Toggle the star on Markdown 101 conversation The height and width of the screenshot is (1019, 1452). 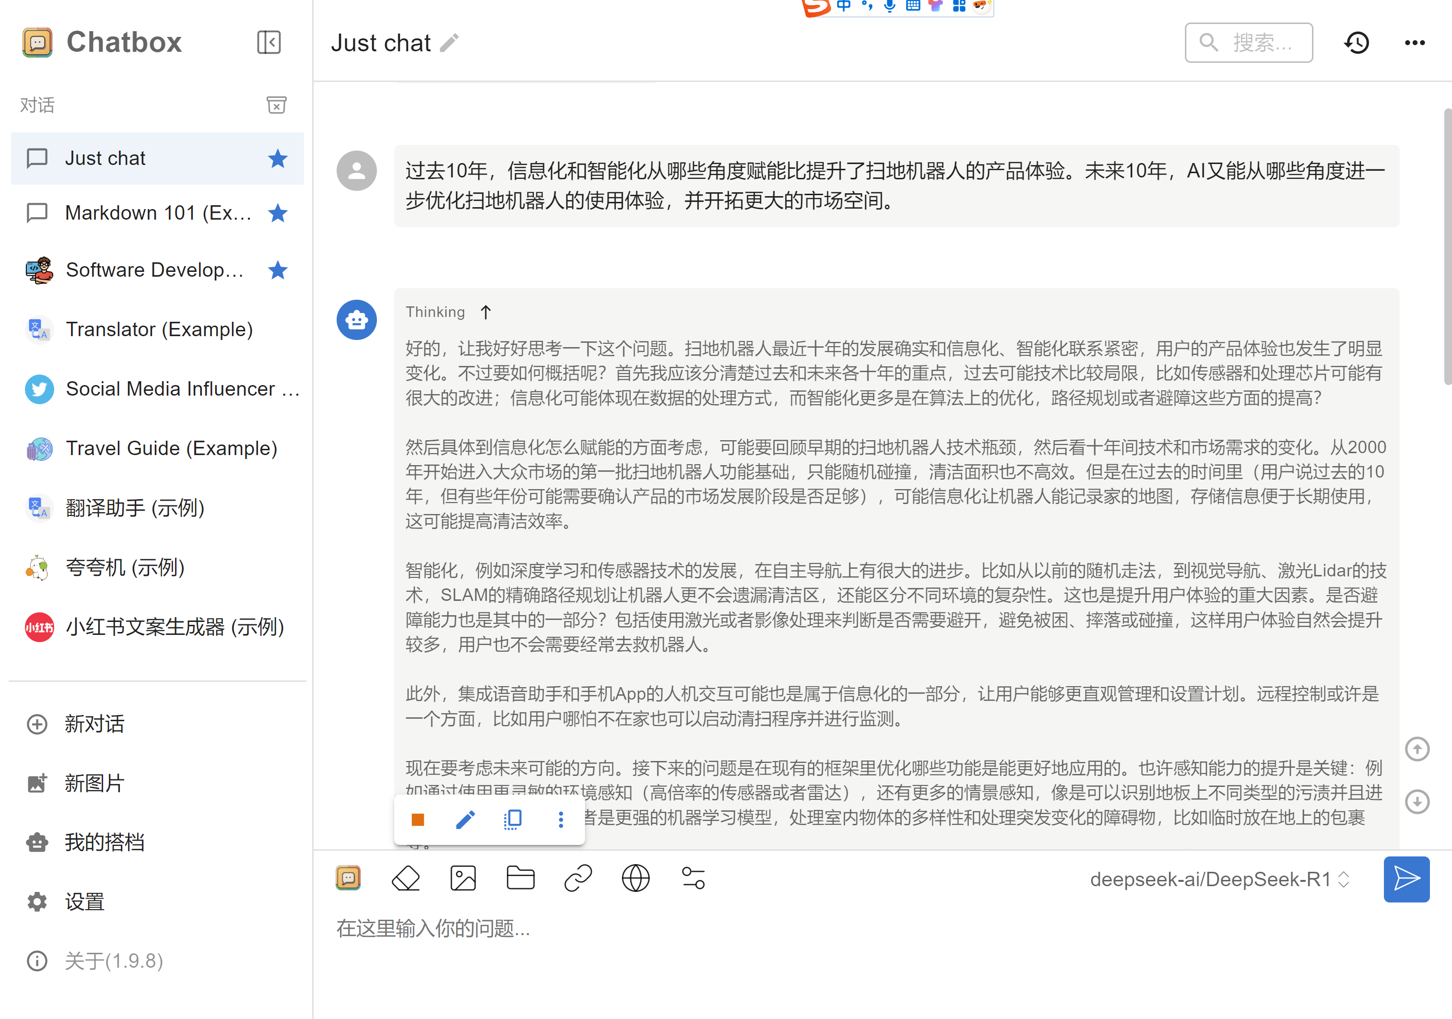click(x=278, y=213)
